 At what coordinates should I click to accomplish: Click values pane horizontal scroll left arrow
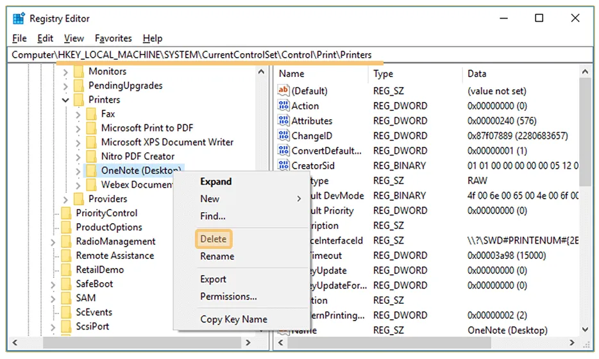281,342
